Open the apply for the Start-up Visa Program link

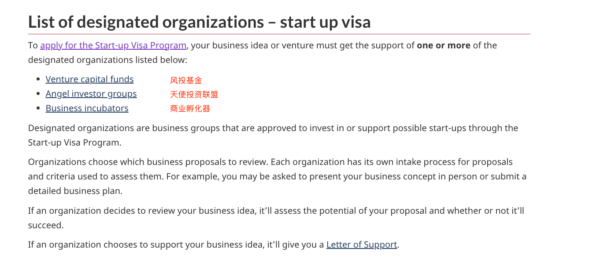[x=113, y=45]
